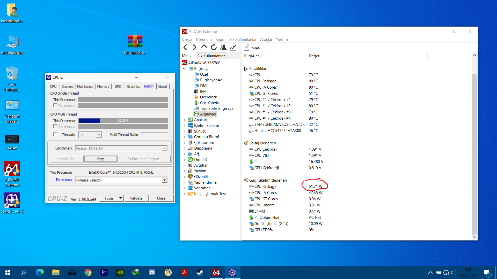Viewport: 497px width, 279px height.
Task: Click the AIDA64 vertical scrollbar down arrow
Action: point(474,237)
